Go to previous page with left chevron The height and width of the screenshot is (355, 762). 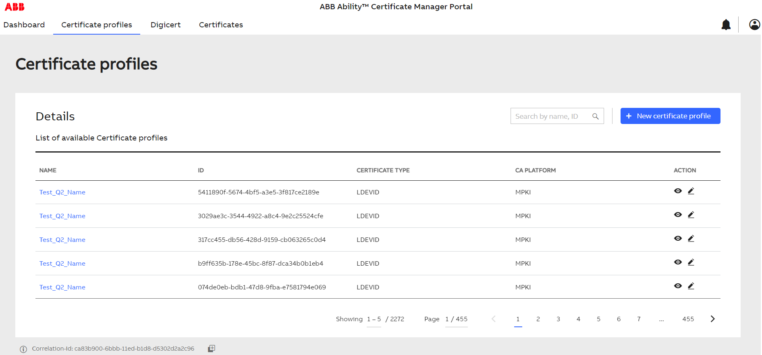click(494, 319)
